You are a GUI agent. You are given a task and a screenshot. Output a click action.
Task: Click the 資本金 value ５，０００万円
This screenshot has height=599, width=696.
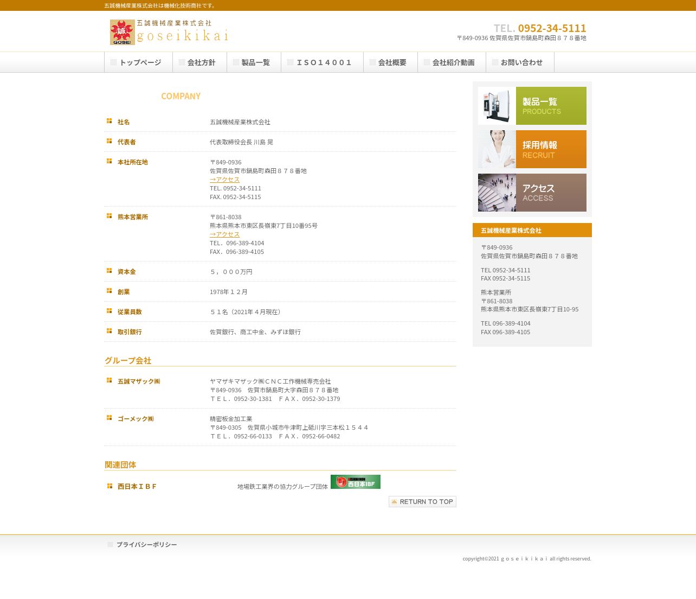(231, 272)
